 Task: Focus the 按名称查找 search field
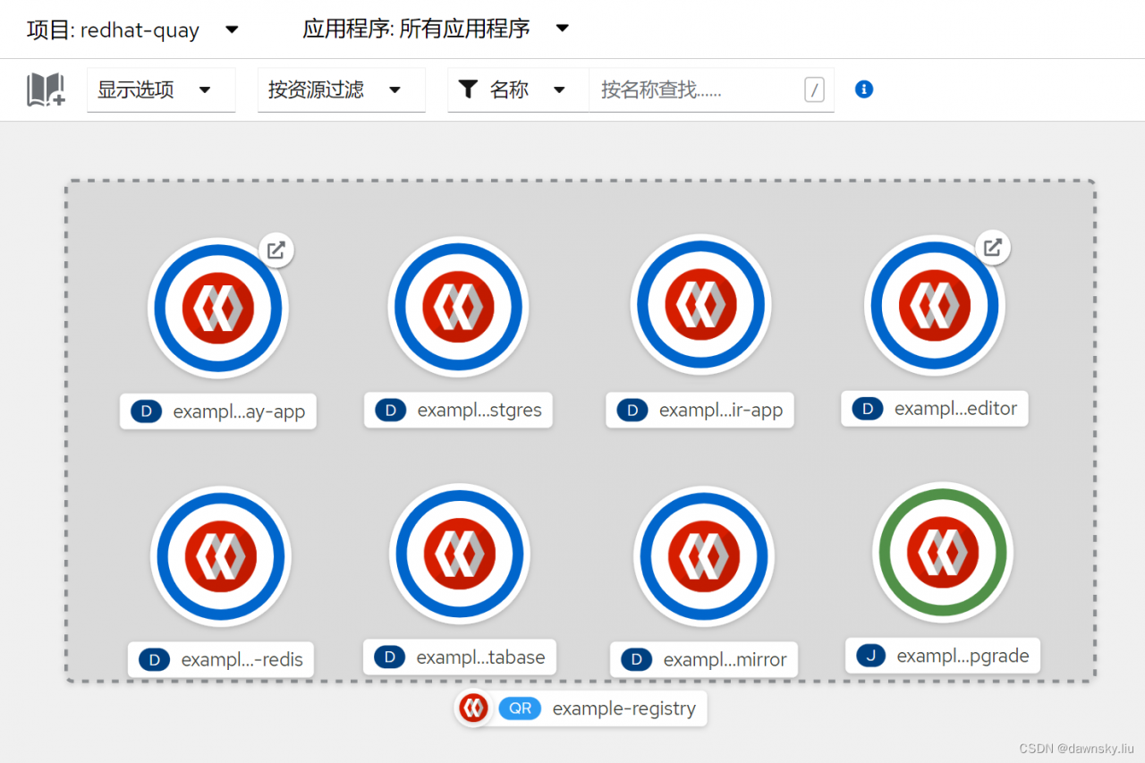coord(711,89)
